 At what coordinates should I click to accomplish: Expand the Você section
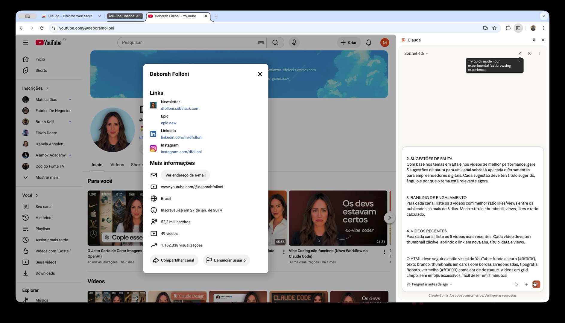pyautogui.click(x=30, y=195)
